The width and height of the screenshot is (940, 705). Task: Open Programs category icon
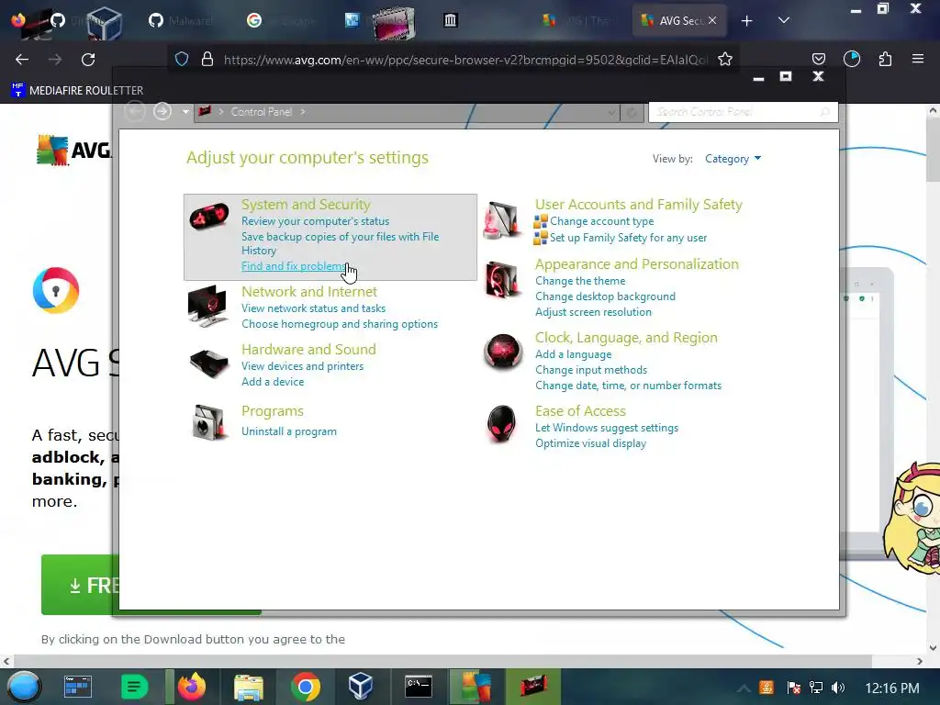[x=208, y=422]
